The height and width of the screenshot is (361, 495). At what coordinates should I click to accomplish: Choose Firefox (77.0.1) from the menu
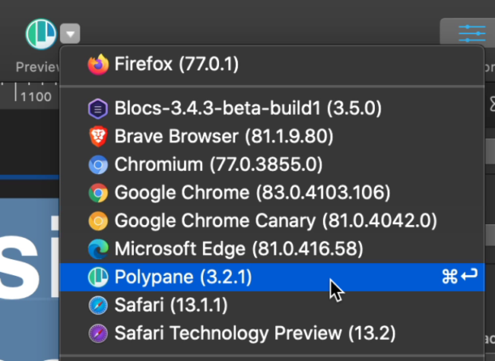272,64
